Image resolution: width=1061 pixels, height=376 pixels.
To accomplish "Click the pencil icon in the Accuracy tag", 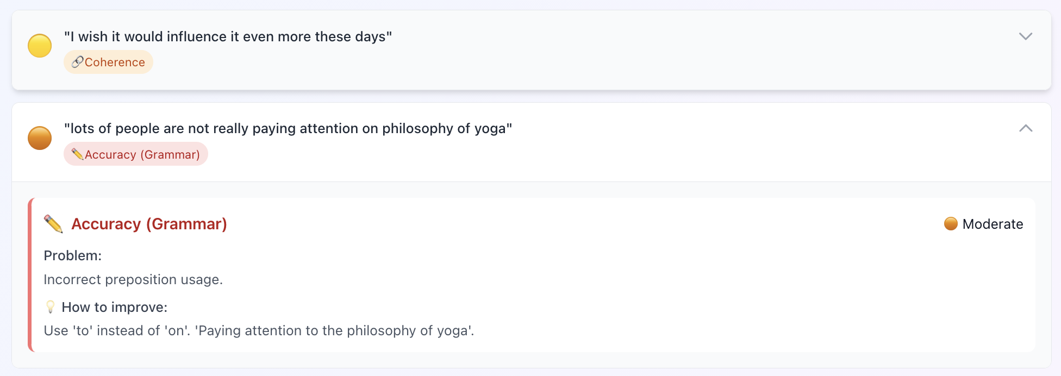I will 78,154.
